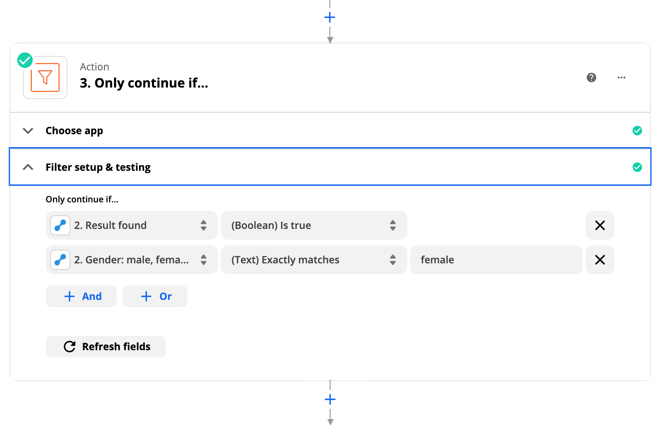The height and width of the screenshot is (437, 661).
Task: Click the plus icon above the step
Action: click(x=330, y=17)
